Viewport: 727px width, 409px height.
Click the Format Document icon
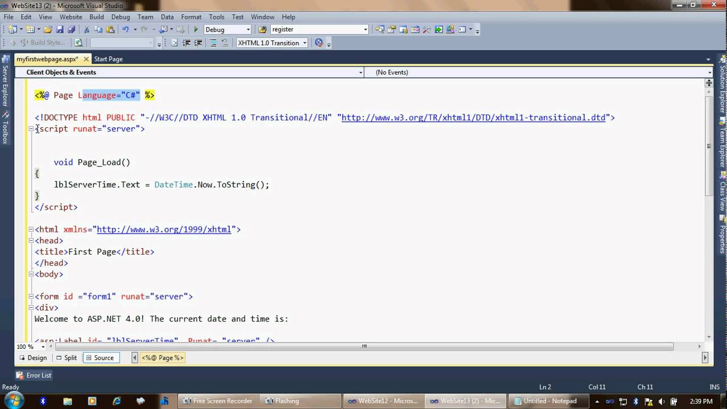[174, 43]
